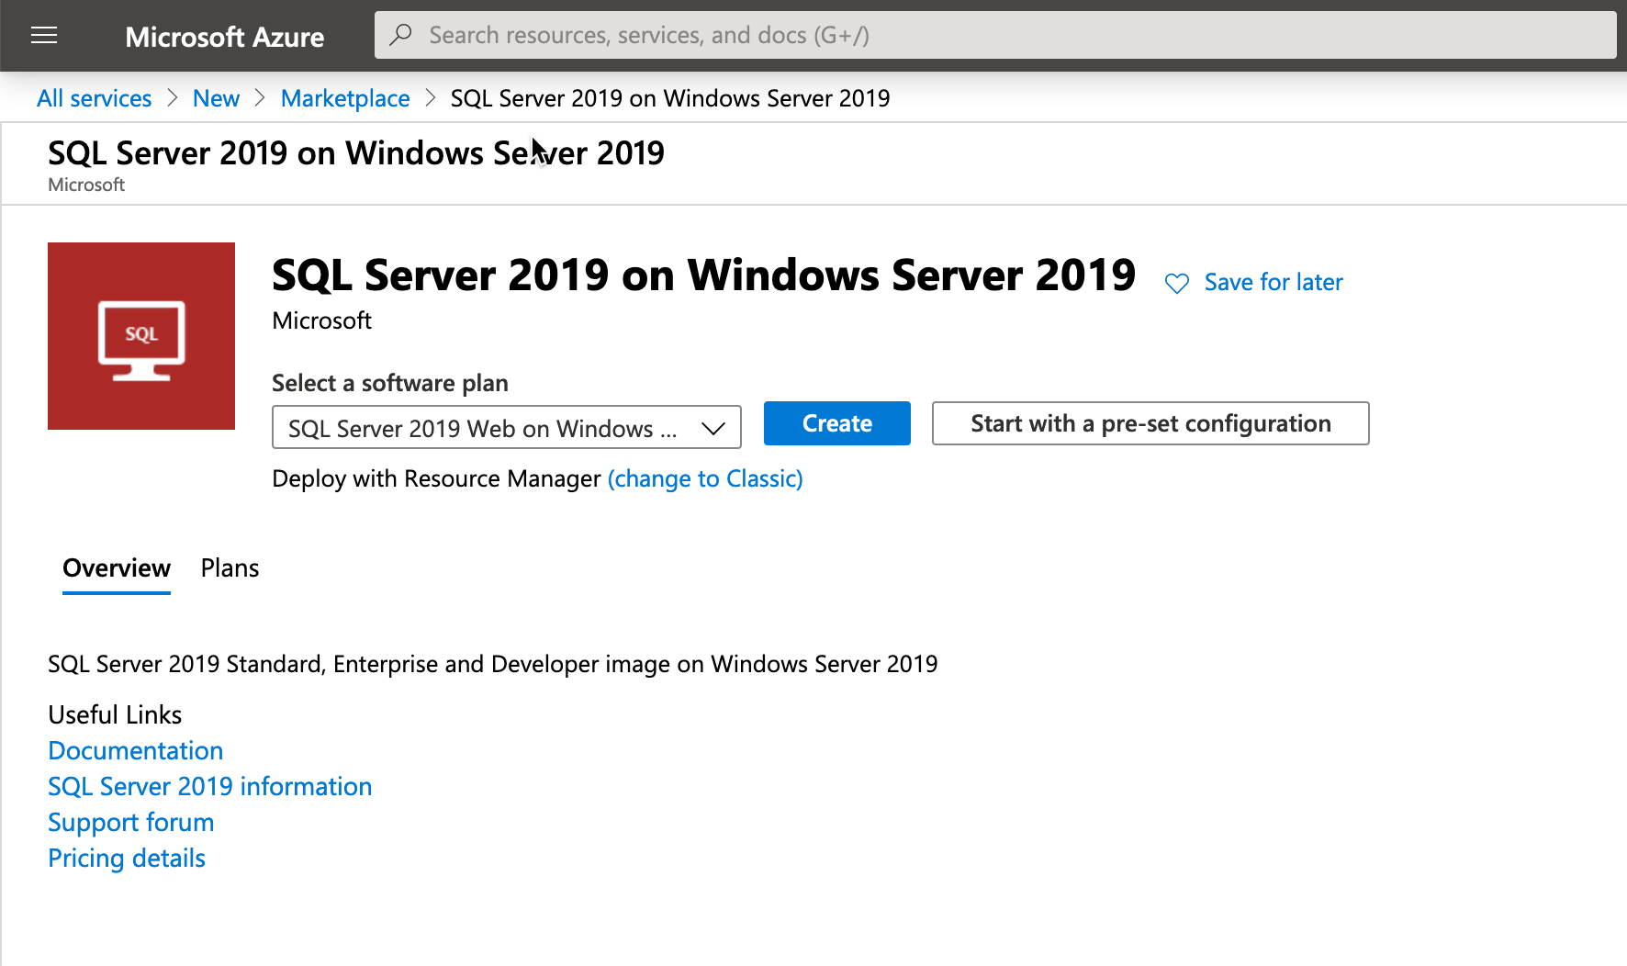Click the Save for later link
This screenshot has width=1627, height=966.
point(1274,282)
